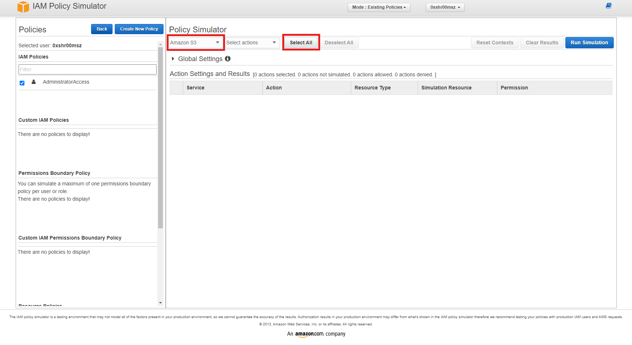Screen dimensions: 632x345
Task: Click the IAM Policies filter field
Action: (87, 69)
